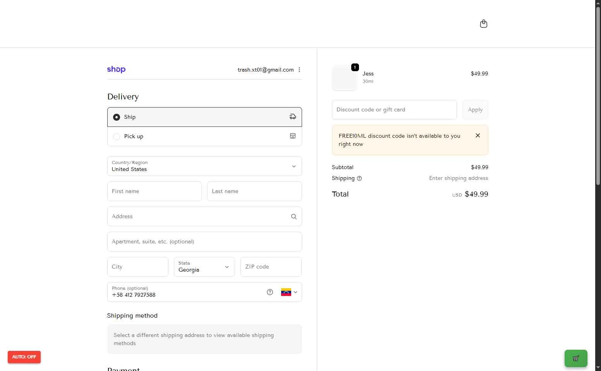Expand the phone country code chevron
The height and width of the screenshot is (371, 601).
click(x=295, y=292)
